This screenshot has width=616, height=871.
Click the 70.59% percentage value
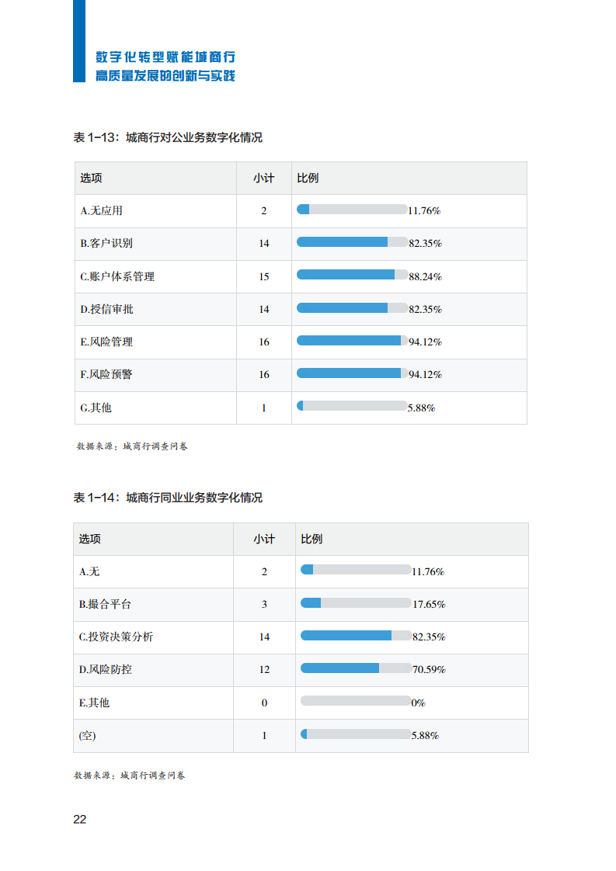pos(430,670)
